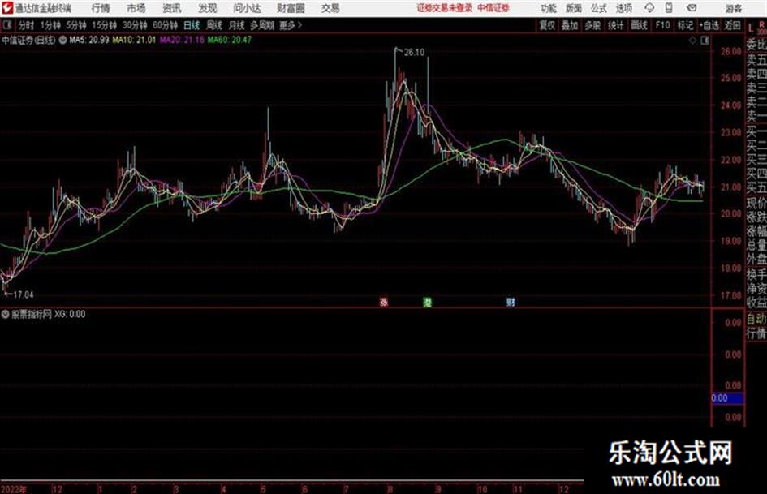This screenshot has height=494, width=767.
Task: Open F10 company information
Action: (662, 25)
